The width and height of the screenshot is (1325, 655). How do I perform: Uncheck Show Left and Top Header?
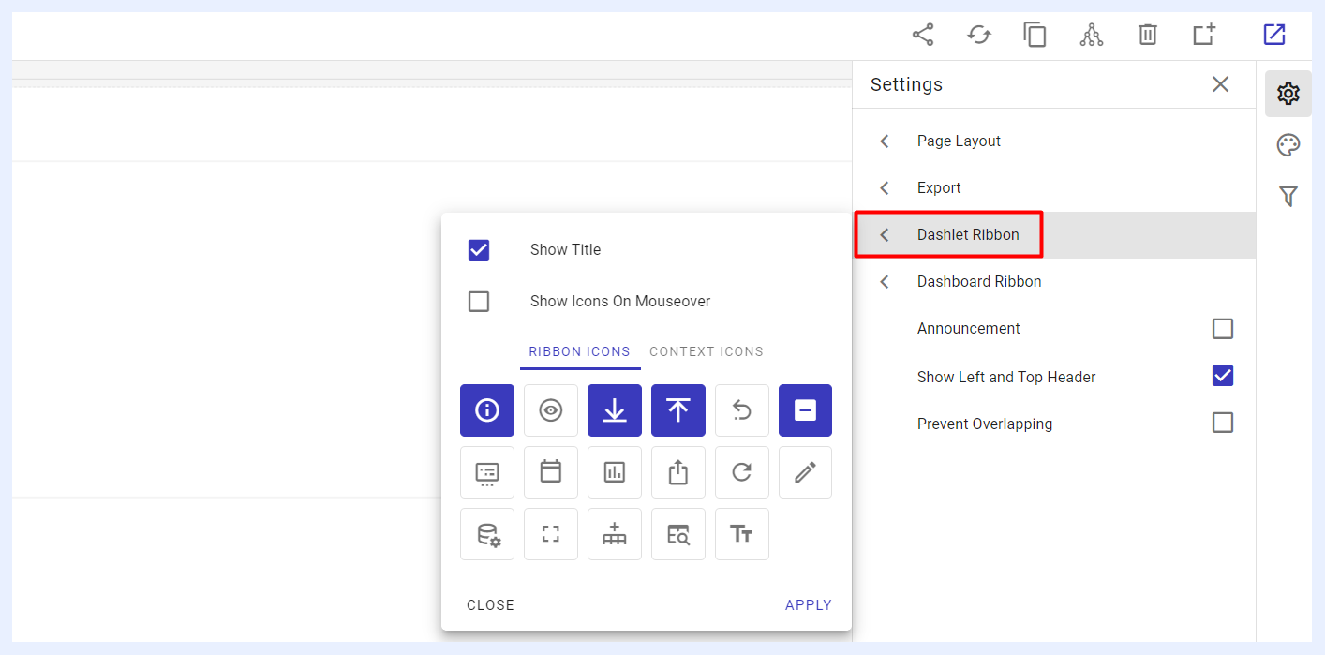pos(1223,376)
